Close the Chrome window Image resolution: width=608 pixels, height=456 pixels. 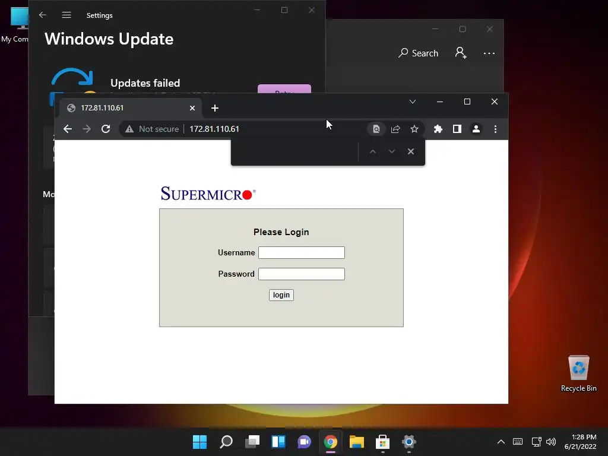click(495, 102)
